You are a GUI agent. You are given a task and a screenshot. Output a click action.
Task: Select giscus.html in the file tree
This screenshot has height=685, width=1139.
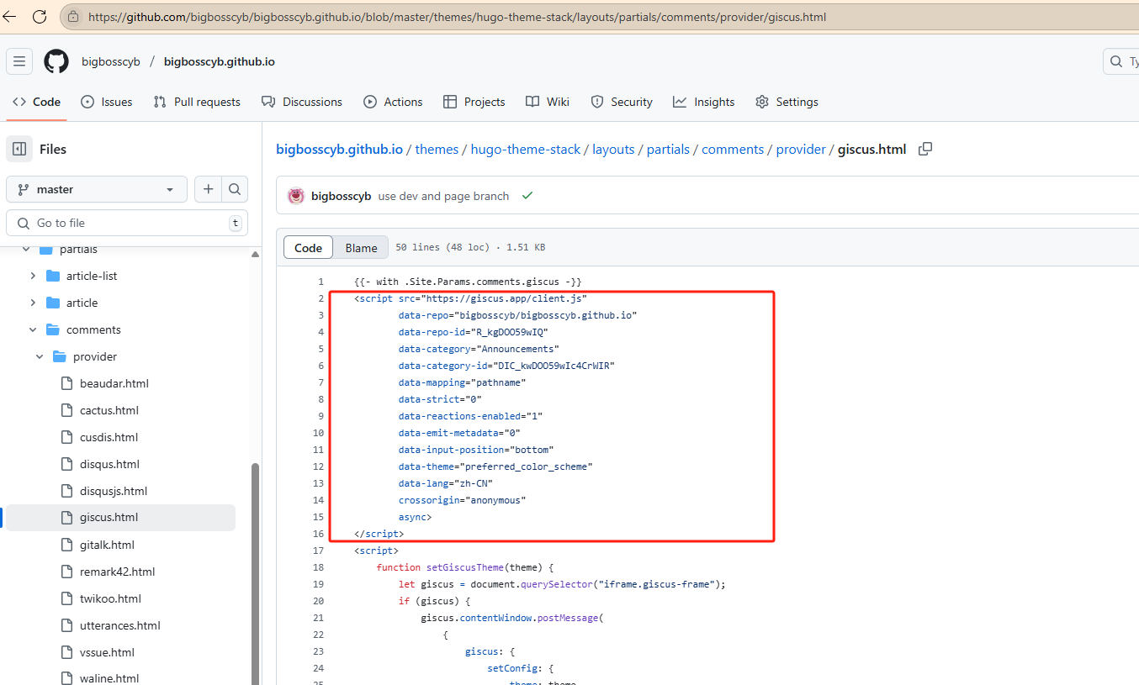click(121, 518)
